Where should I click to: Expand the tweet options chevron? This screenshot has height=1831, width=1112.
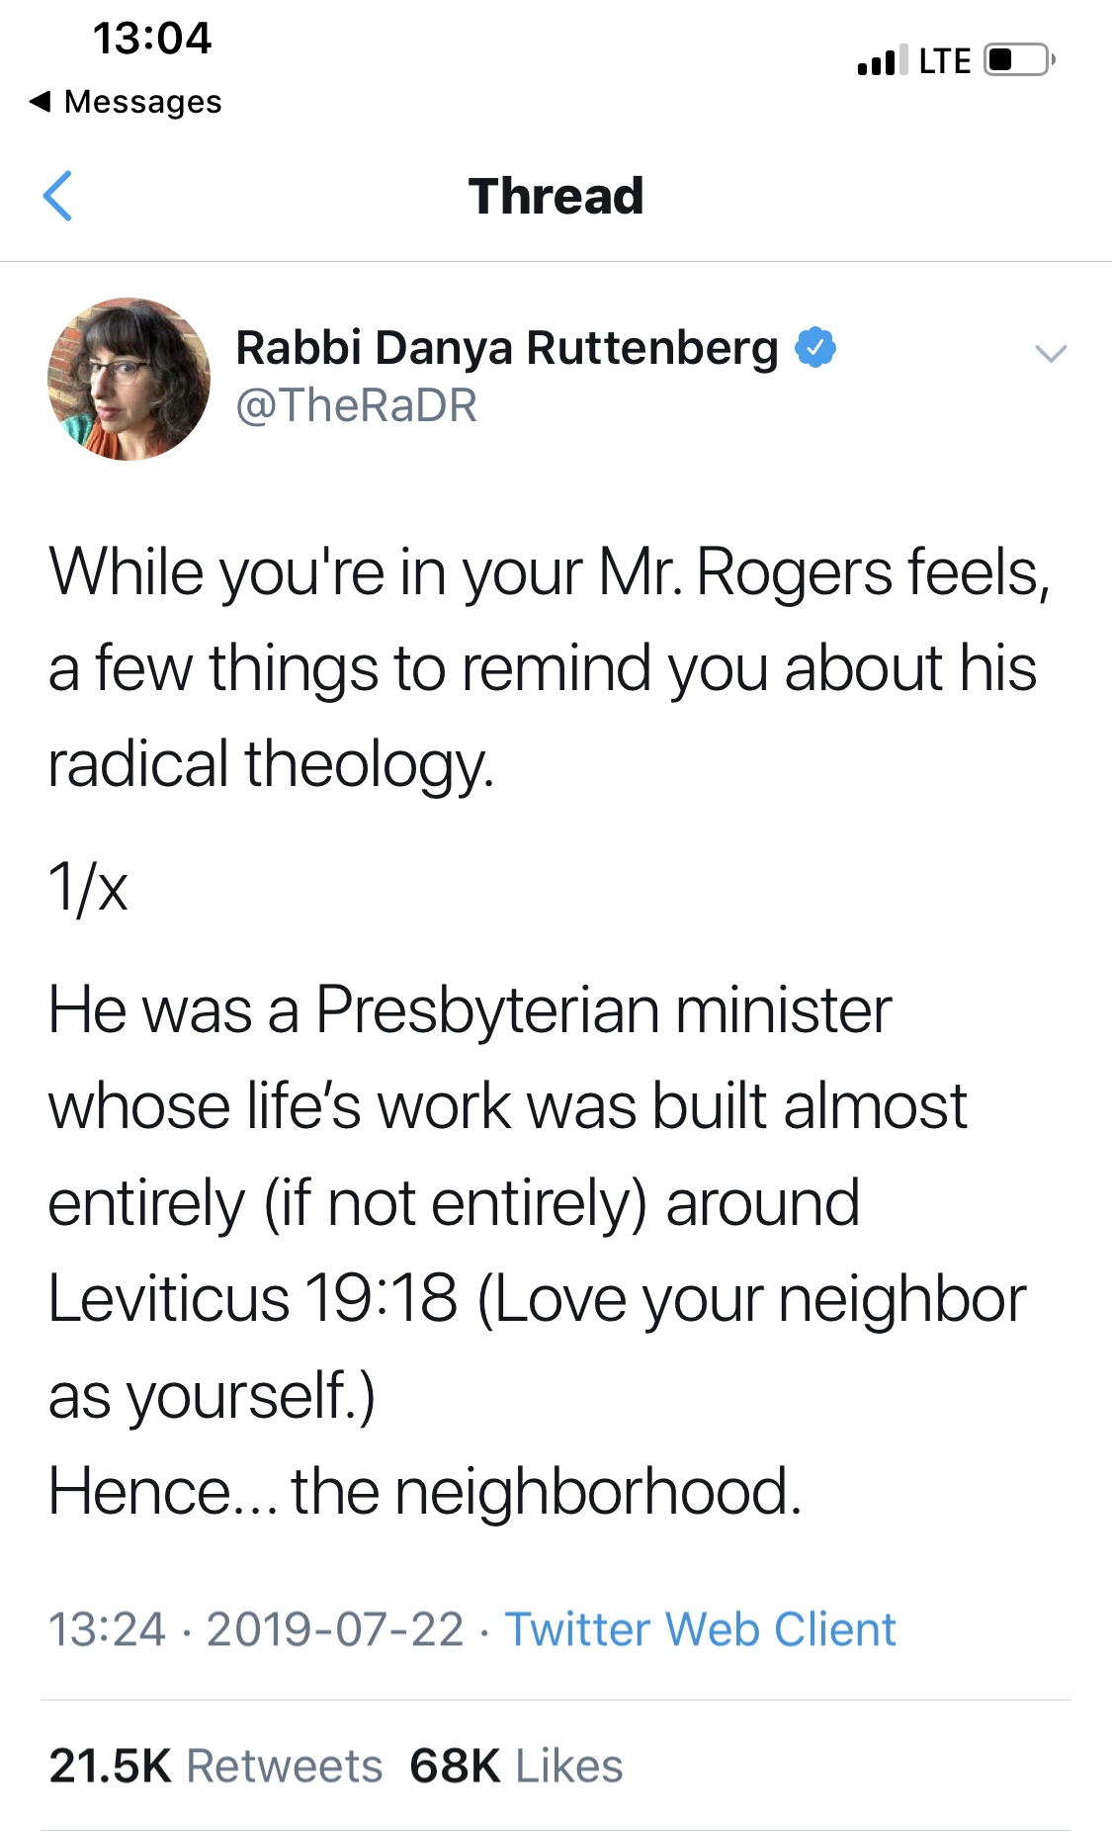click(x=1050, y=353)
